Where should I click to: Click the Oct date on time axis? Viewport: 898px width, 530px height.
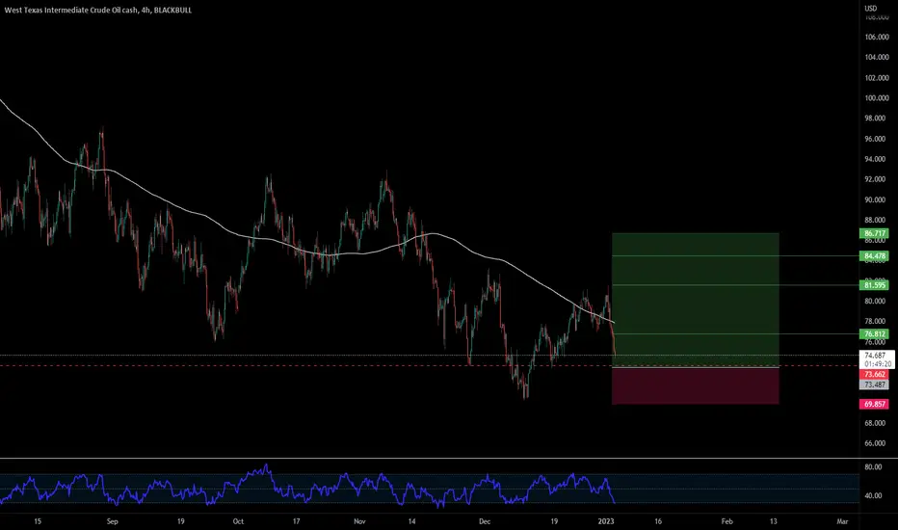238,521
